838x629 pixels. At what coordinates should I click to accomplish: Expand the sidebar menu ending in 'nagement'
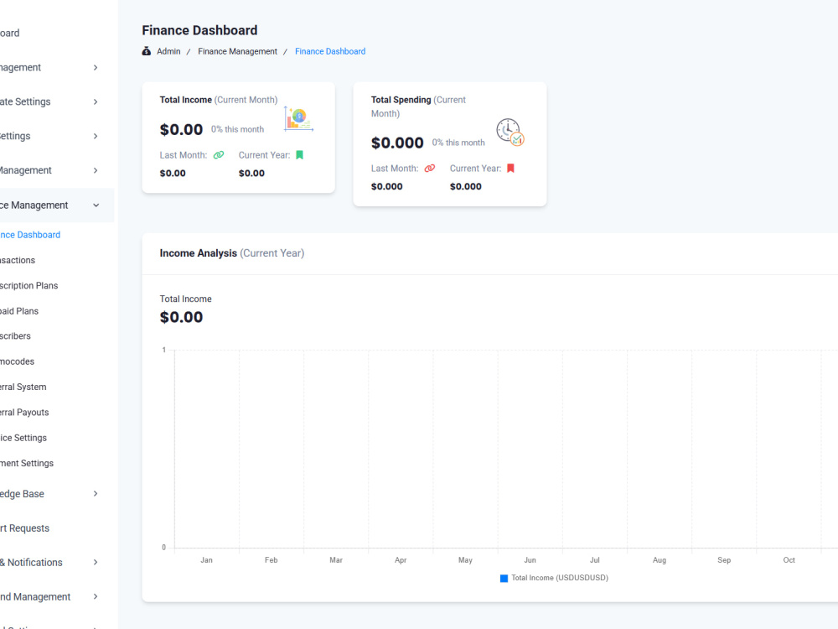96,67
